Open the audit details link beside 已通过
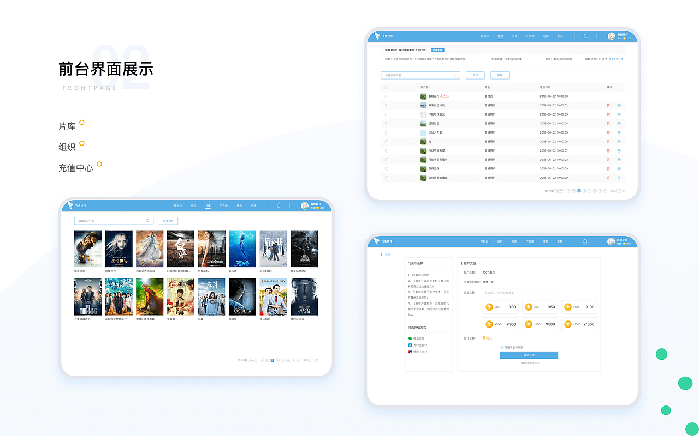 click(x=617, y=59)
